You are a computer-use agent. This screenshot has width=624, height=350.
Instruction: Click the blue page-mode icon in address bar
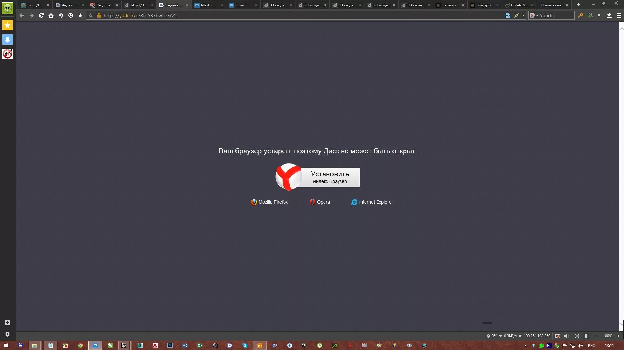[x=507, y=15]
